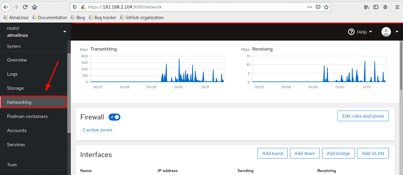Click the IP address column header
The height and width of the screenshot is (175, 403).
click(x=168, y=171)
